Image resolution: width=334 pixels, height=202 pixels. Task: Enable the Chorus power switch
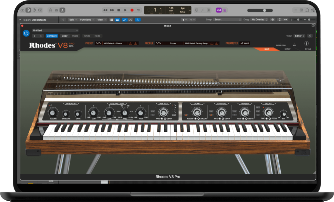click(x=211, y=115)
